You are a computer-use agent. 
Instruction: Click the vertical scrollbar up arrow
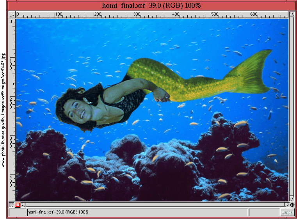(292, 14)
